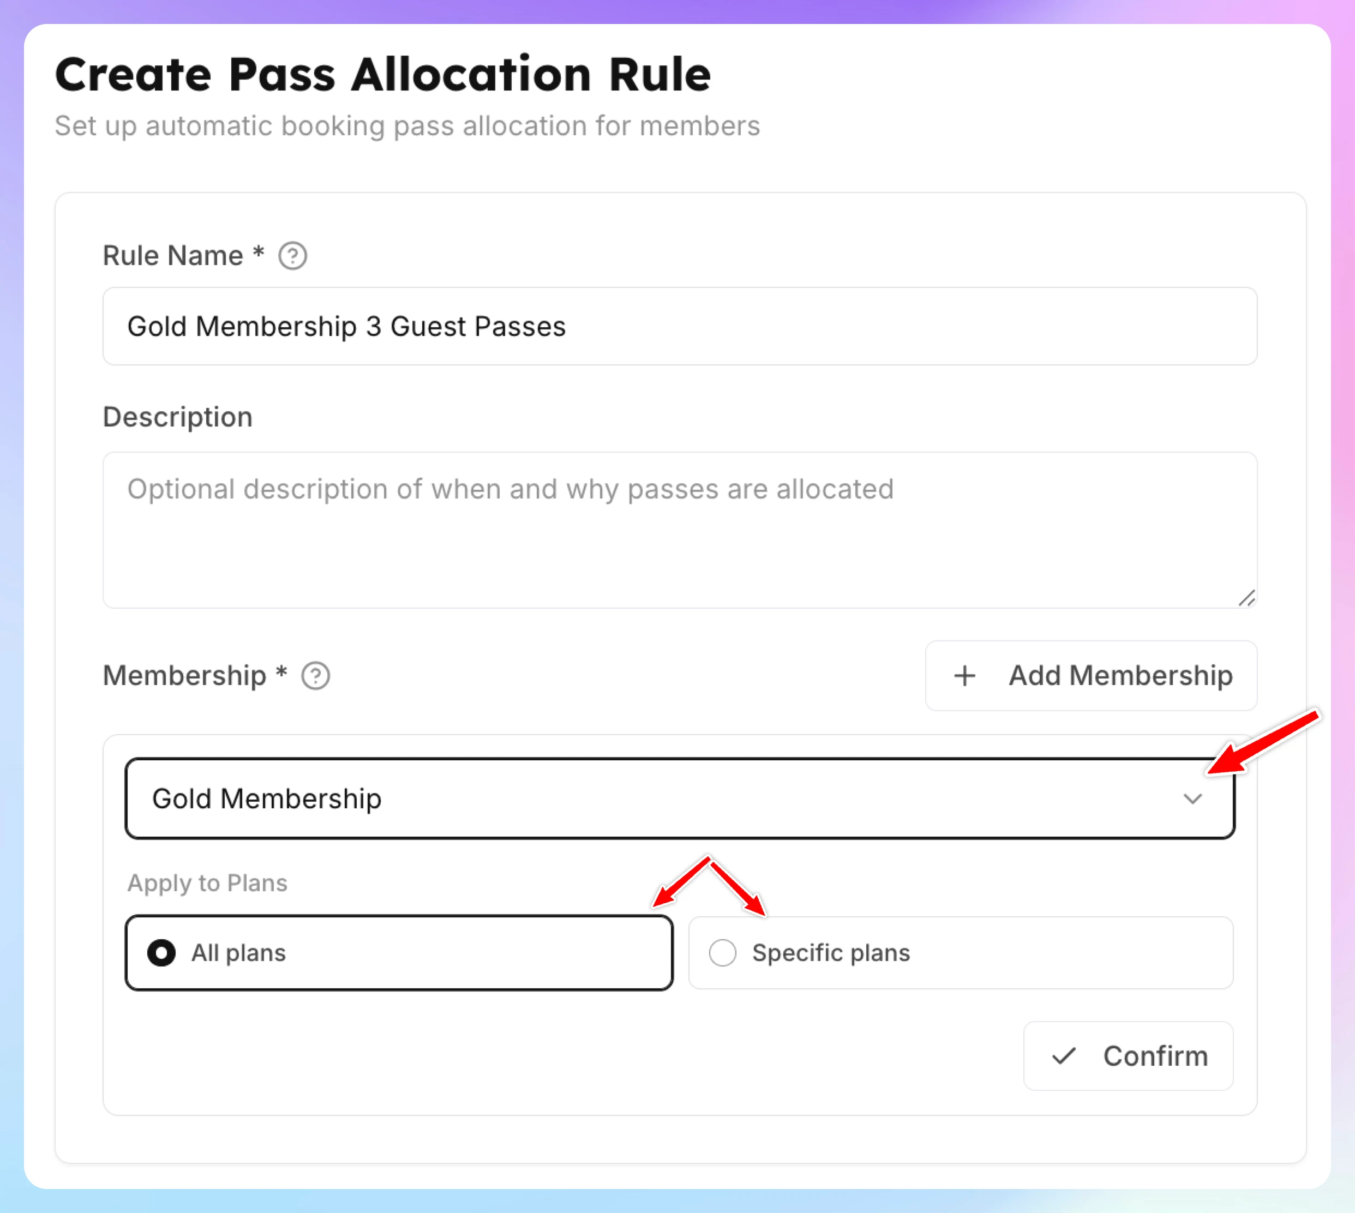Choose the All plans option card
Image resolution: width=1355 pixels, height=1213 pixels.
(x=399, y=953)
